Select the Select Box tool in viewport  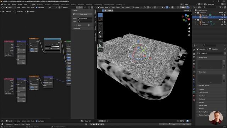point(100,15)
